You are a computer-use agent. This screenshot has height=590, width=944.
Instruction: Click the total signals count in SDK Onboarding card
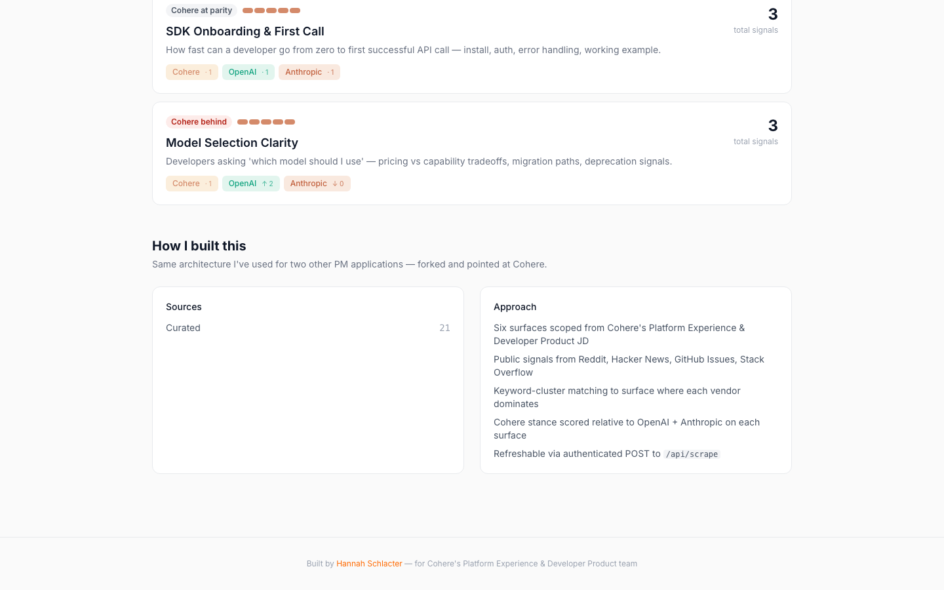pos(773,14)
